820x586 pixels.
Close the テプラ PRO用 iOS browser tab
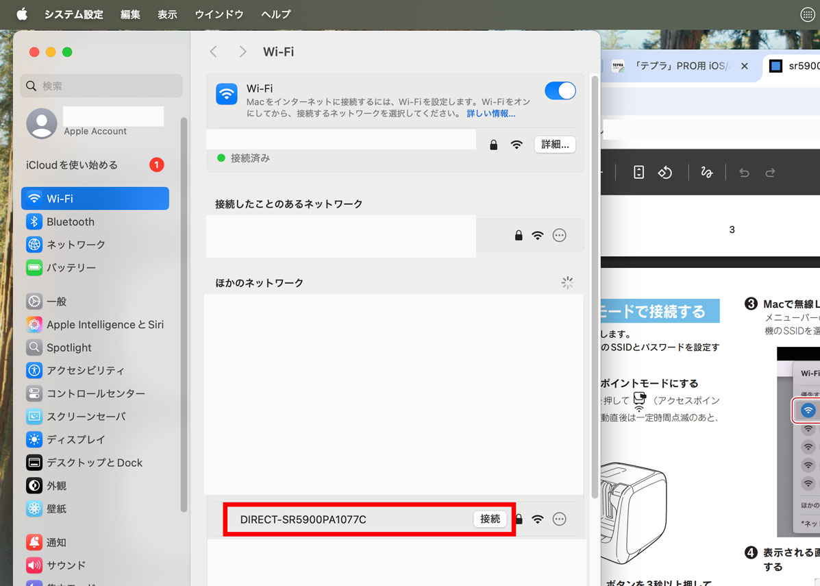[x=745, y=66]
